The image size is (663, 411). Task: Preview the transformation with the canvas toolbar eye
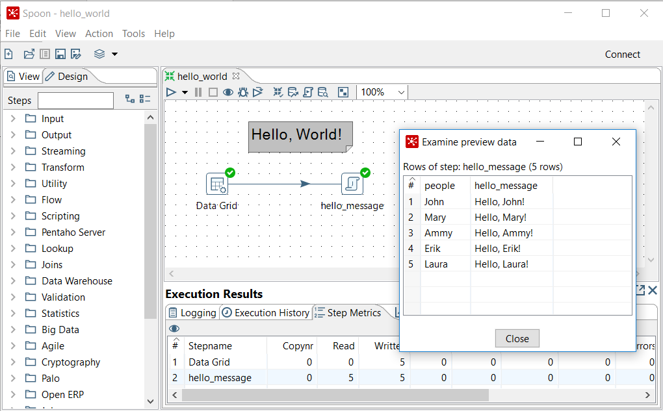(228, 92)
